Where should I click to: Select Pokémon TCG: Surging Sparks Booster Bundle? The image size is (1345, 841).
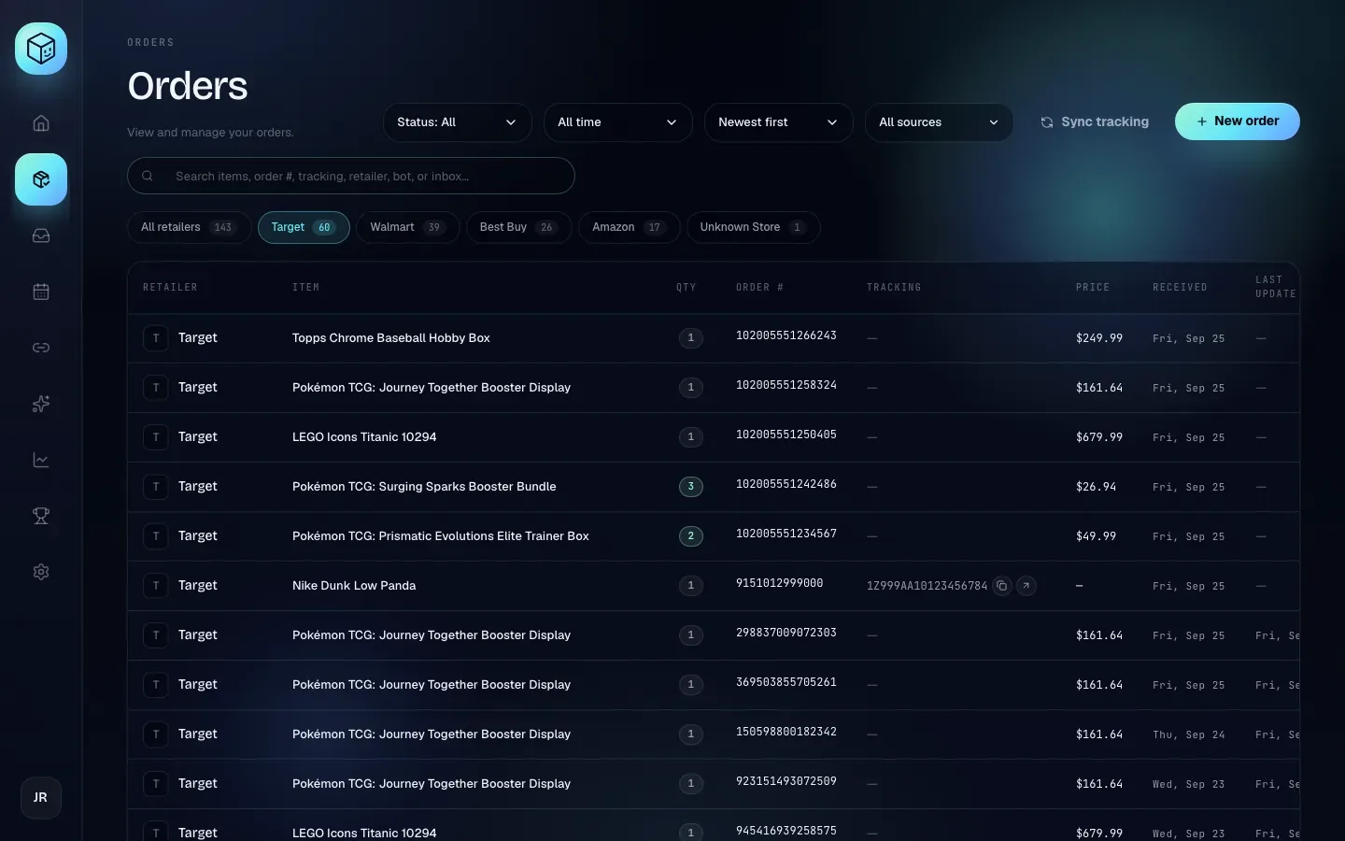pyautogui.click(x=424, y=487)
